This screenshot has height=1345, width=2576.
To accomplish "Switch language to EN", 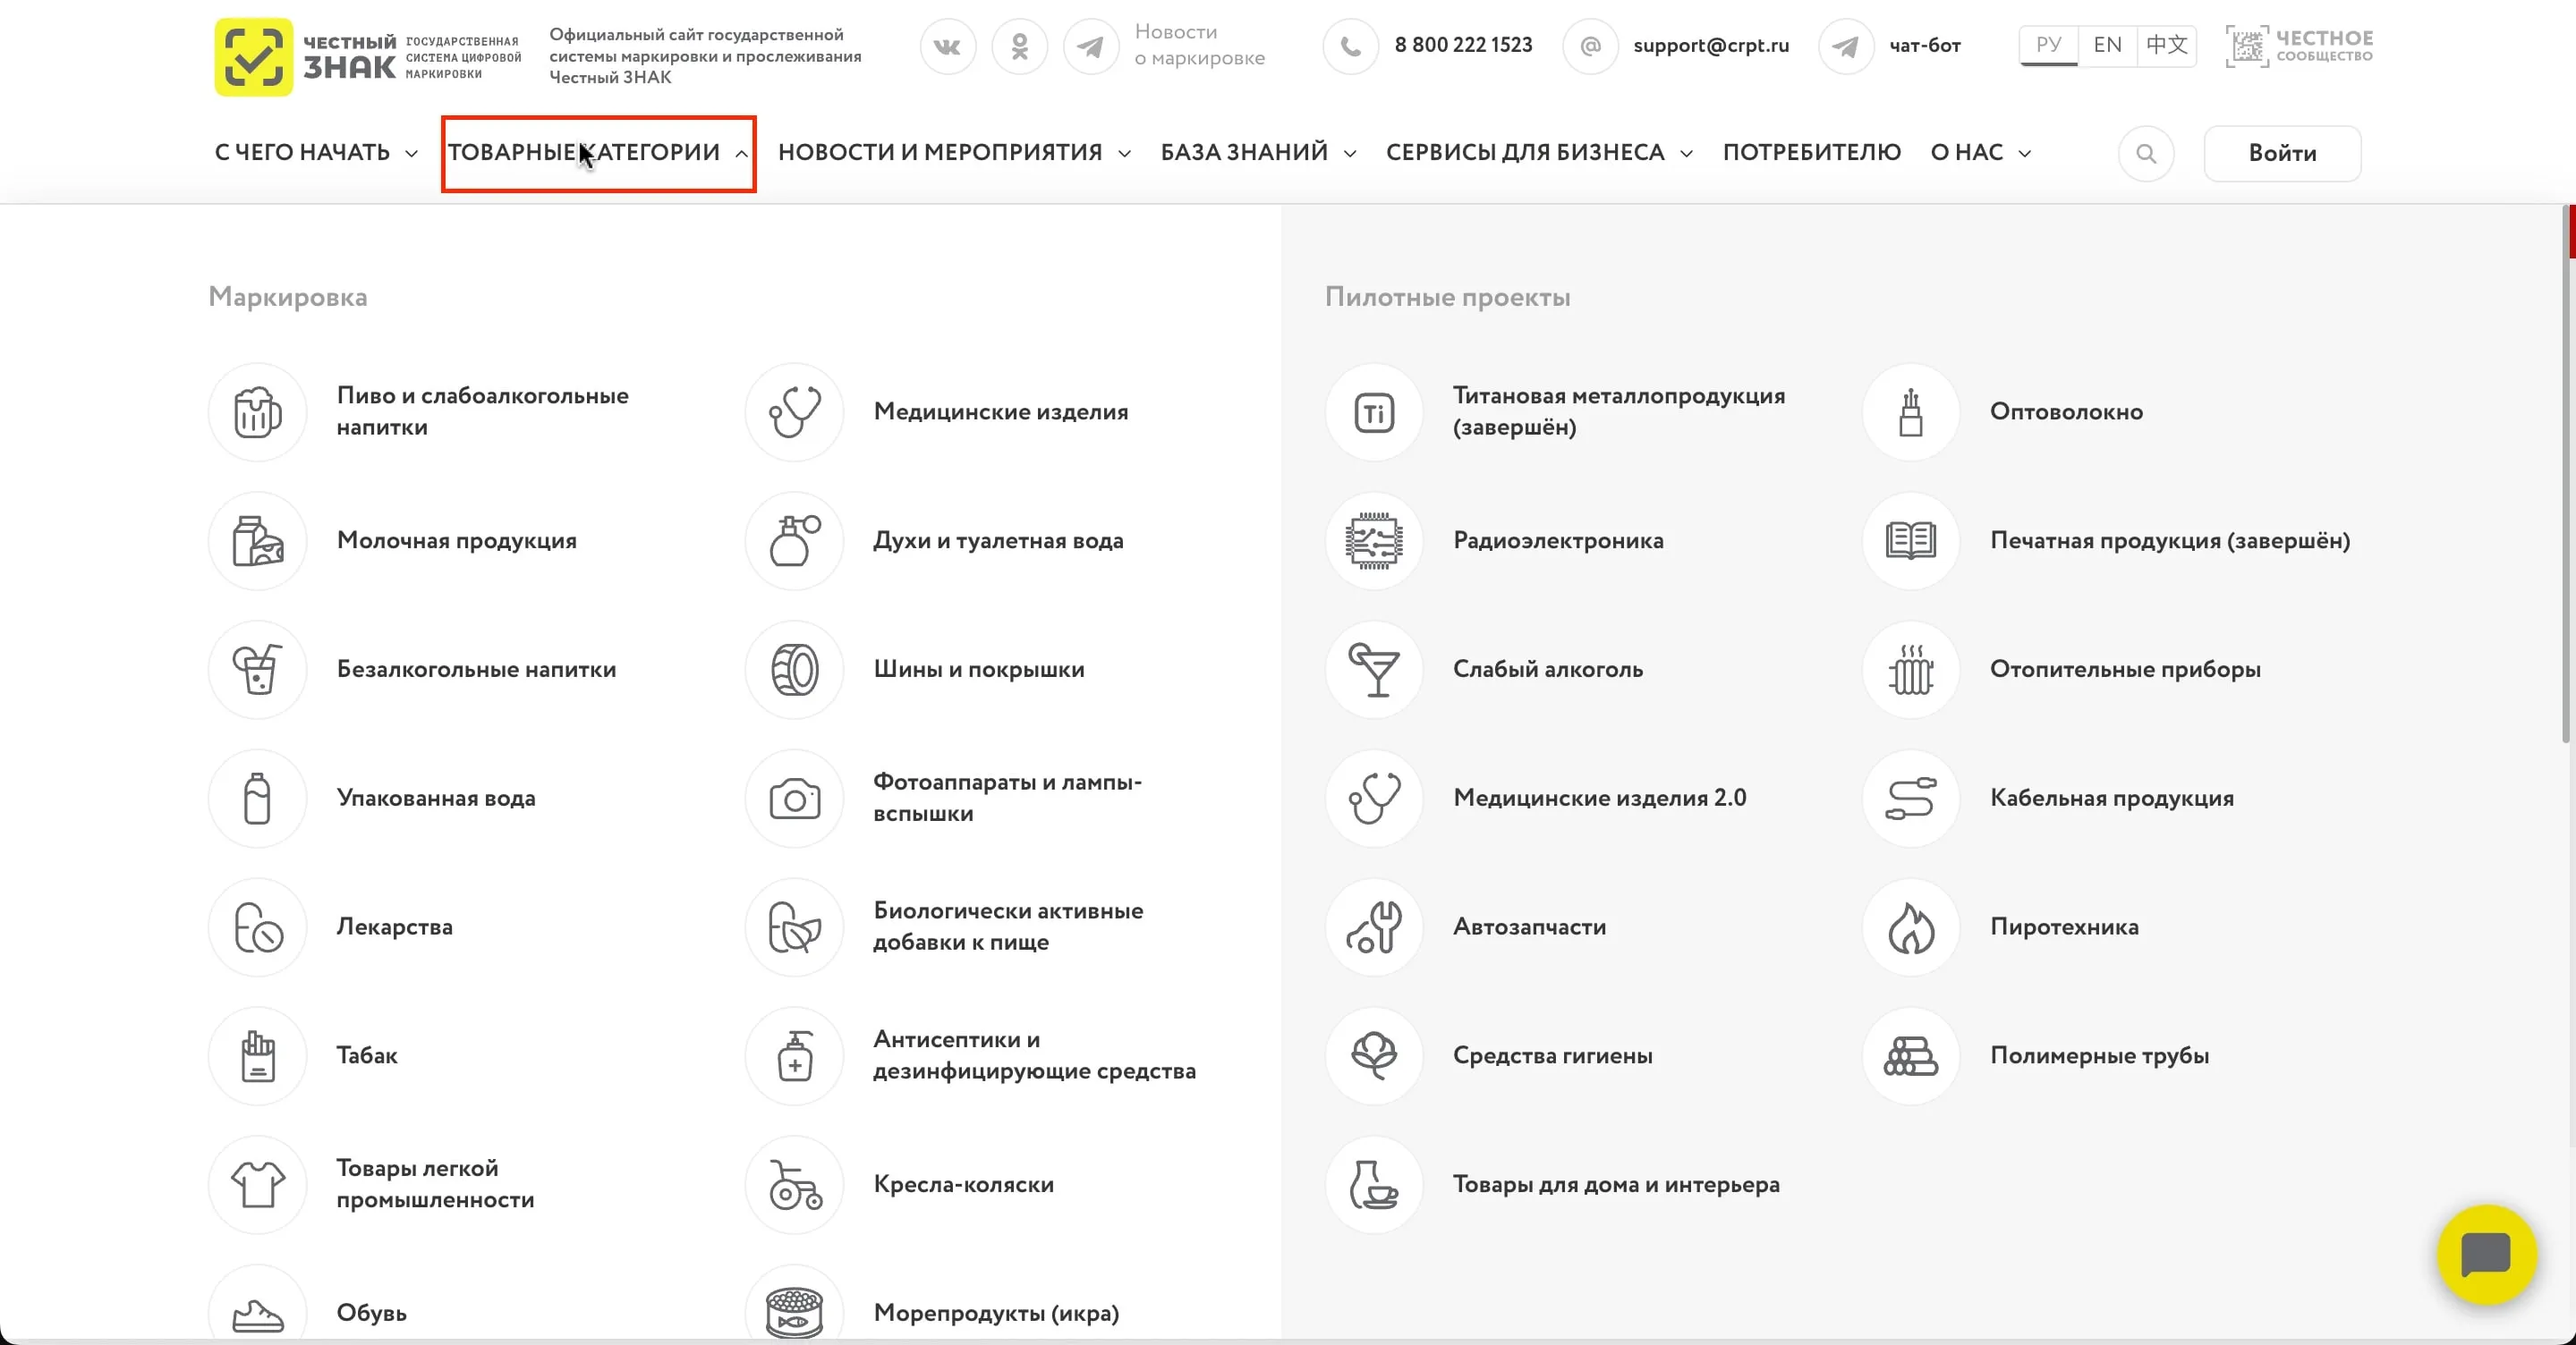I will pos(2107,45).
